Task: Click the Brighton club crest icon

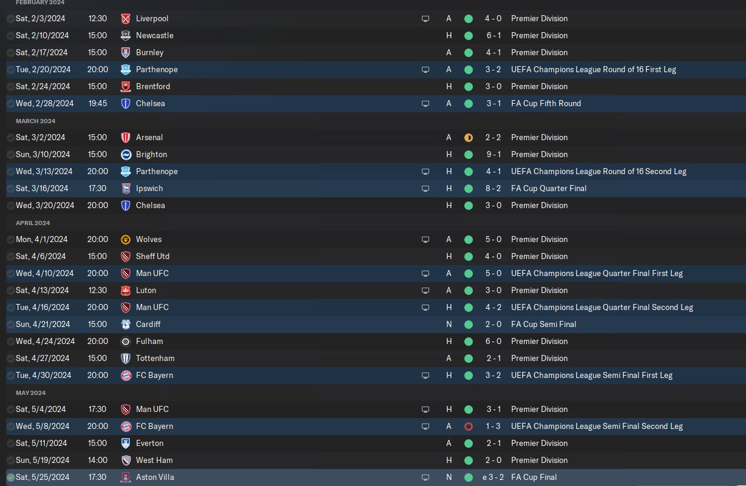Action: click(x=126, y=155)
